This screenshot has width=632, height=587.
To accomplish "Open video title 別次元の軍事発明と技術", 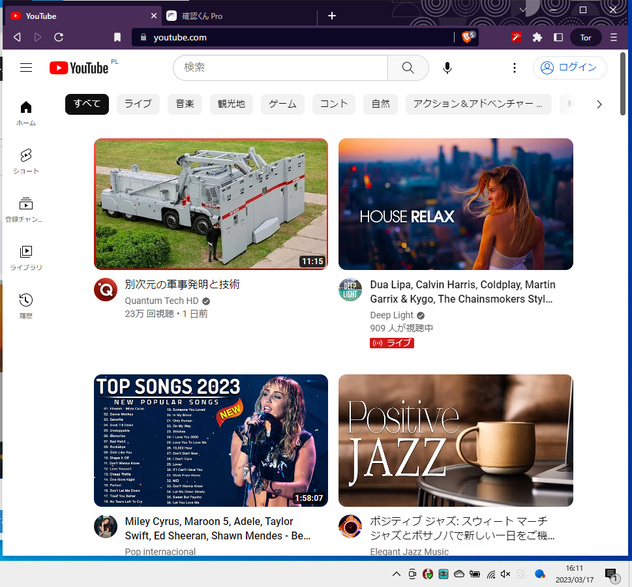I will (x=182, y=284).
